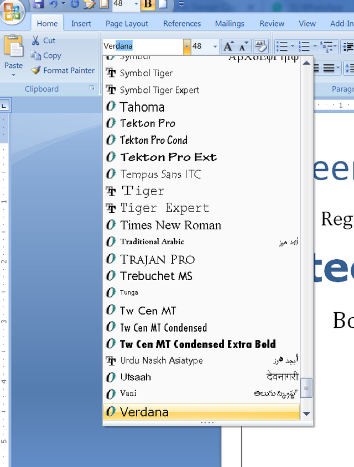This screenshot has width=354, height=467.
Task: Toggle the Bold button in Quick Access Toolbar
Action: click(148, 4)
